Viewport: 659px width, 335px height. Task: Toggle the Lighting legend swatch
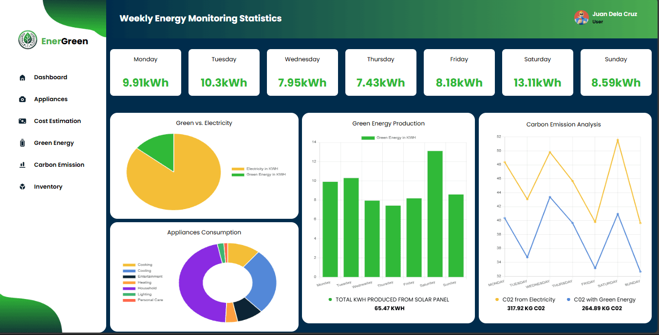click(129, 294)
